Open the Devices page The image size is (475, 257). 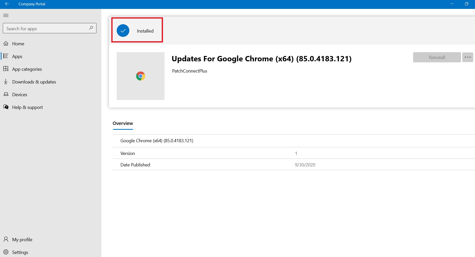click(x=20, y=95)
